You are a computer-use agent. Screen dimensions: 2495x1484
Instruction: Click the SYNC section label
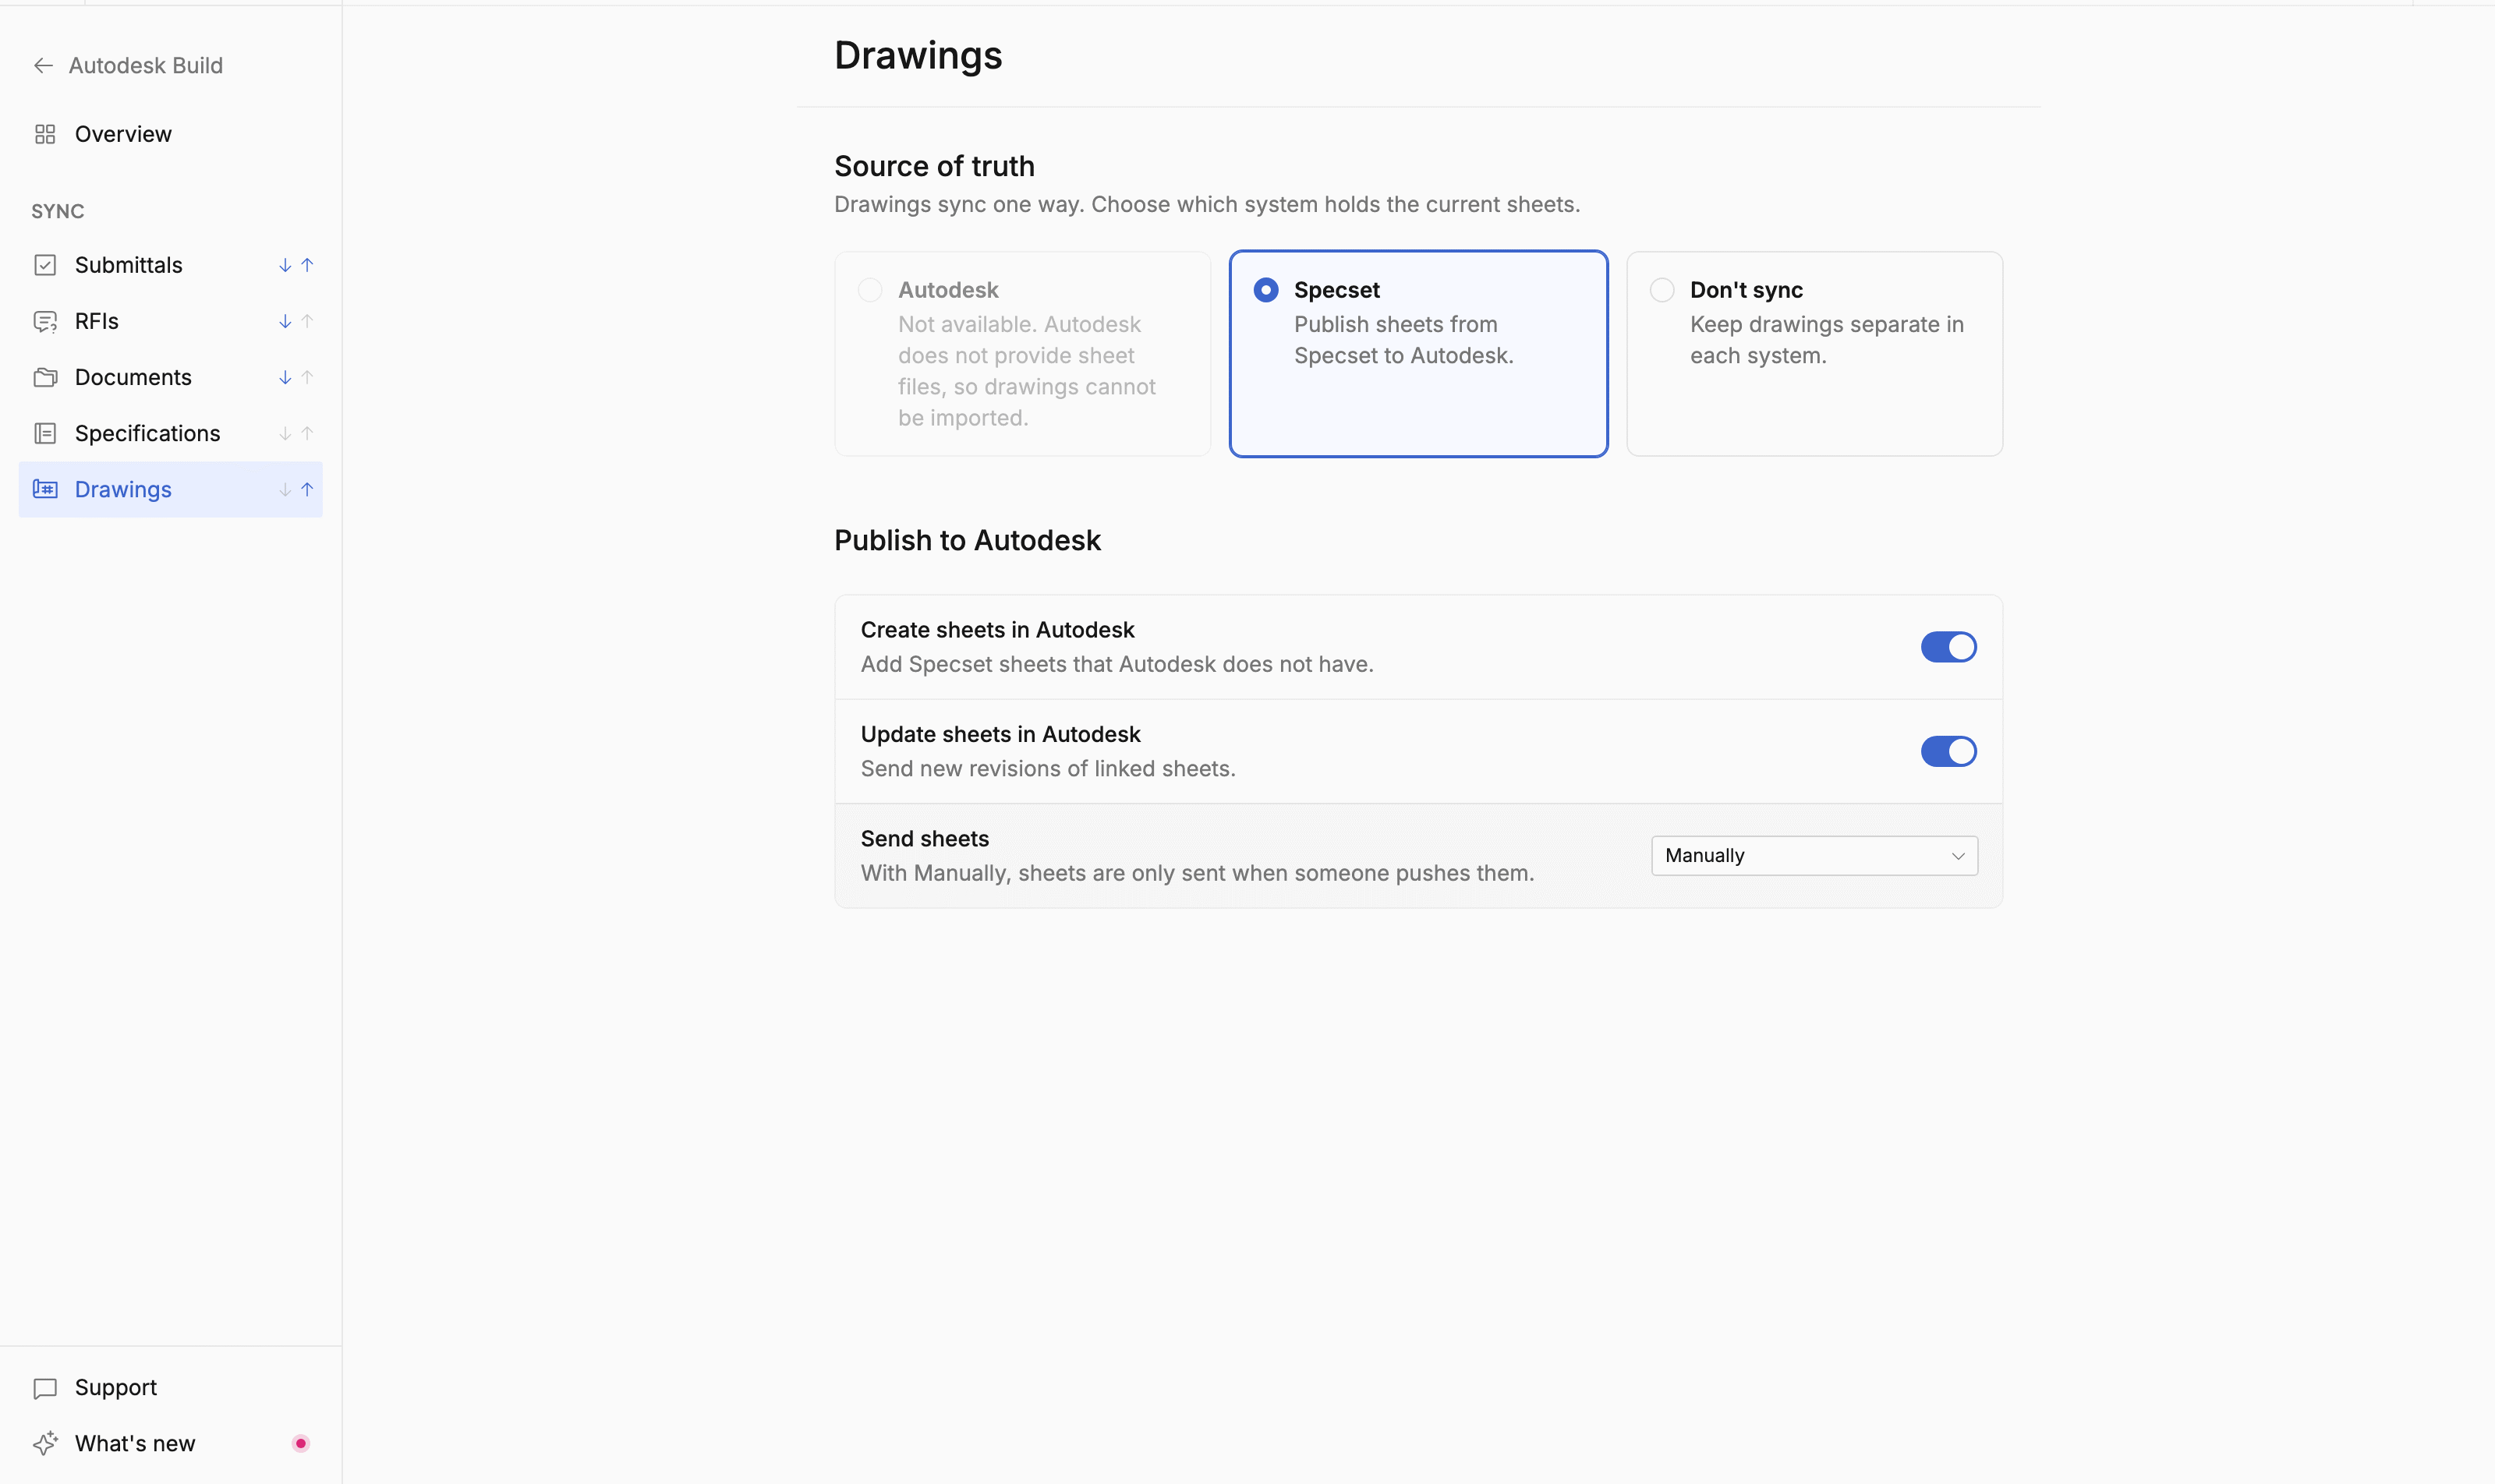[58, 212]
